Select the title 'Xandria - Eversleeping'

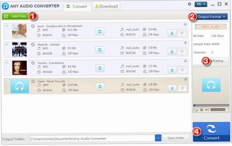(51, 63)
